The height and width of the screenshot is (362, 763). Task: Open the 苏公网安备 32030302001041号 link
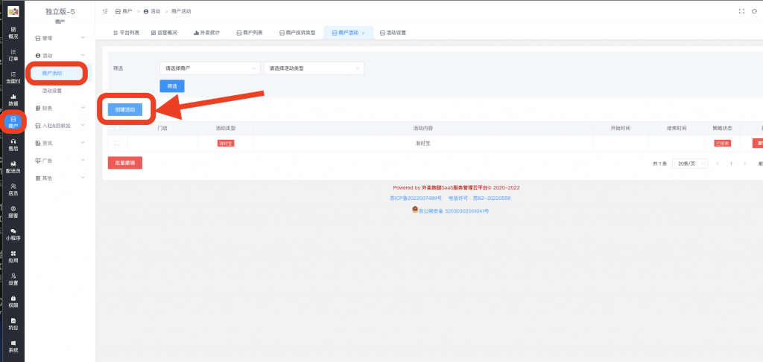pyautogui.click(x=454, y=212)
